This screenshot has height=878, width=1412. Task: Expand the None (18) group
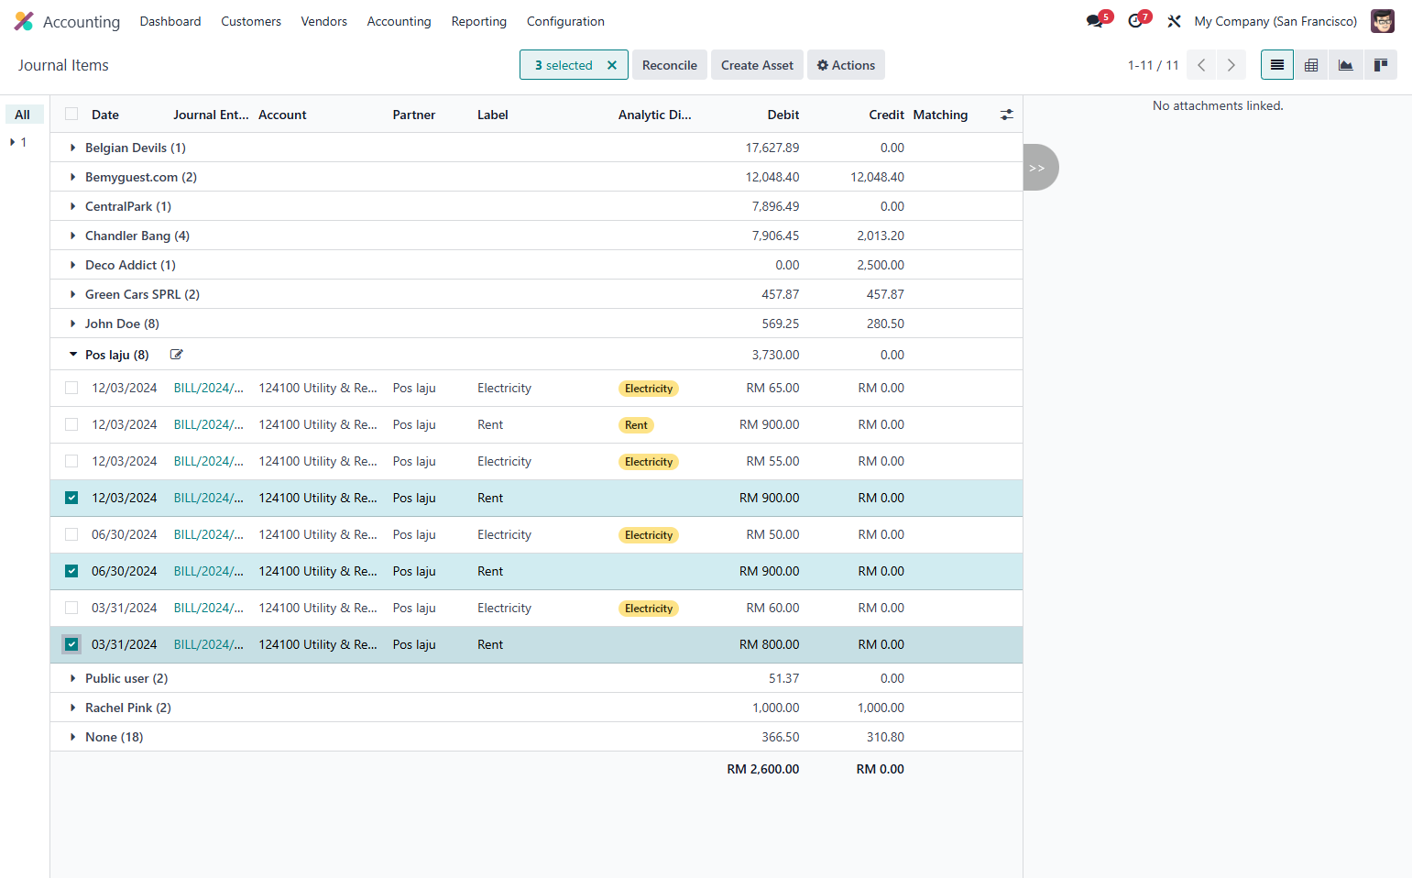pos(536,737)
